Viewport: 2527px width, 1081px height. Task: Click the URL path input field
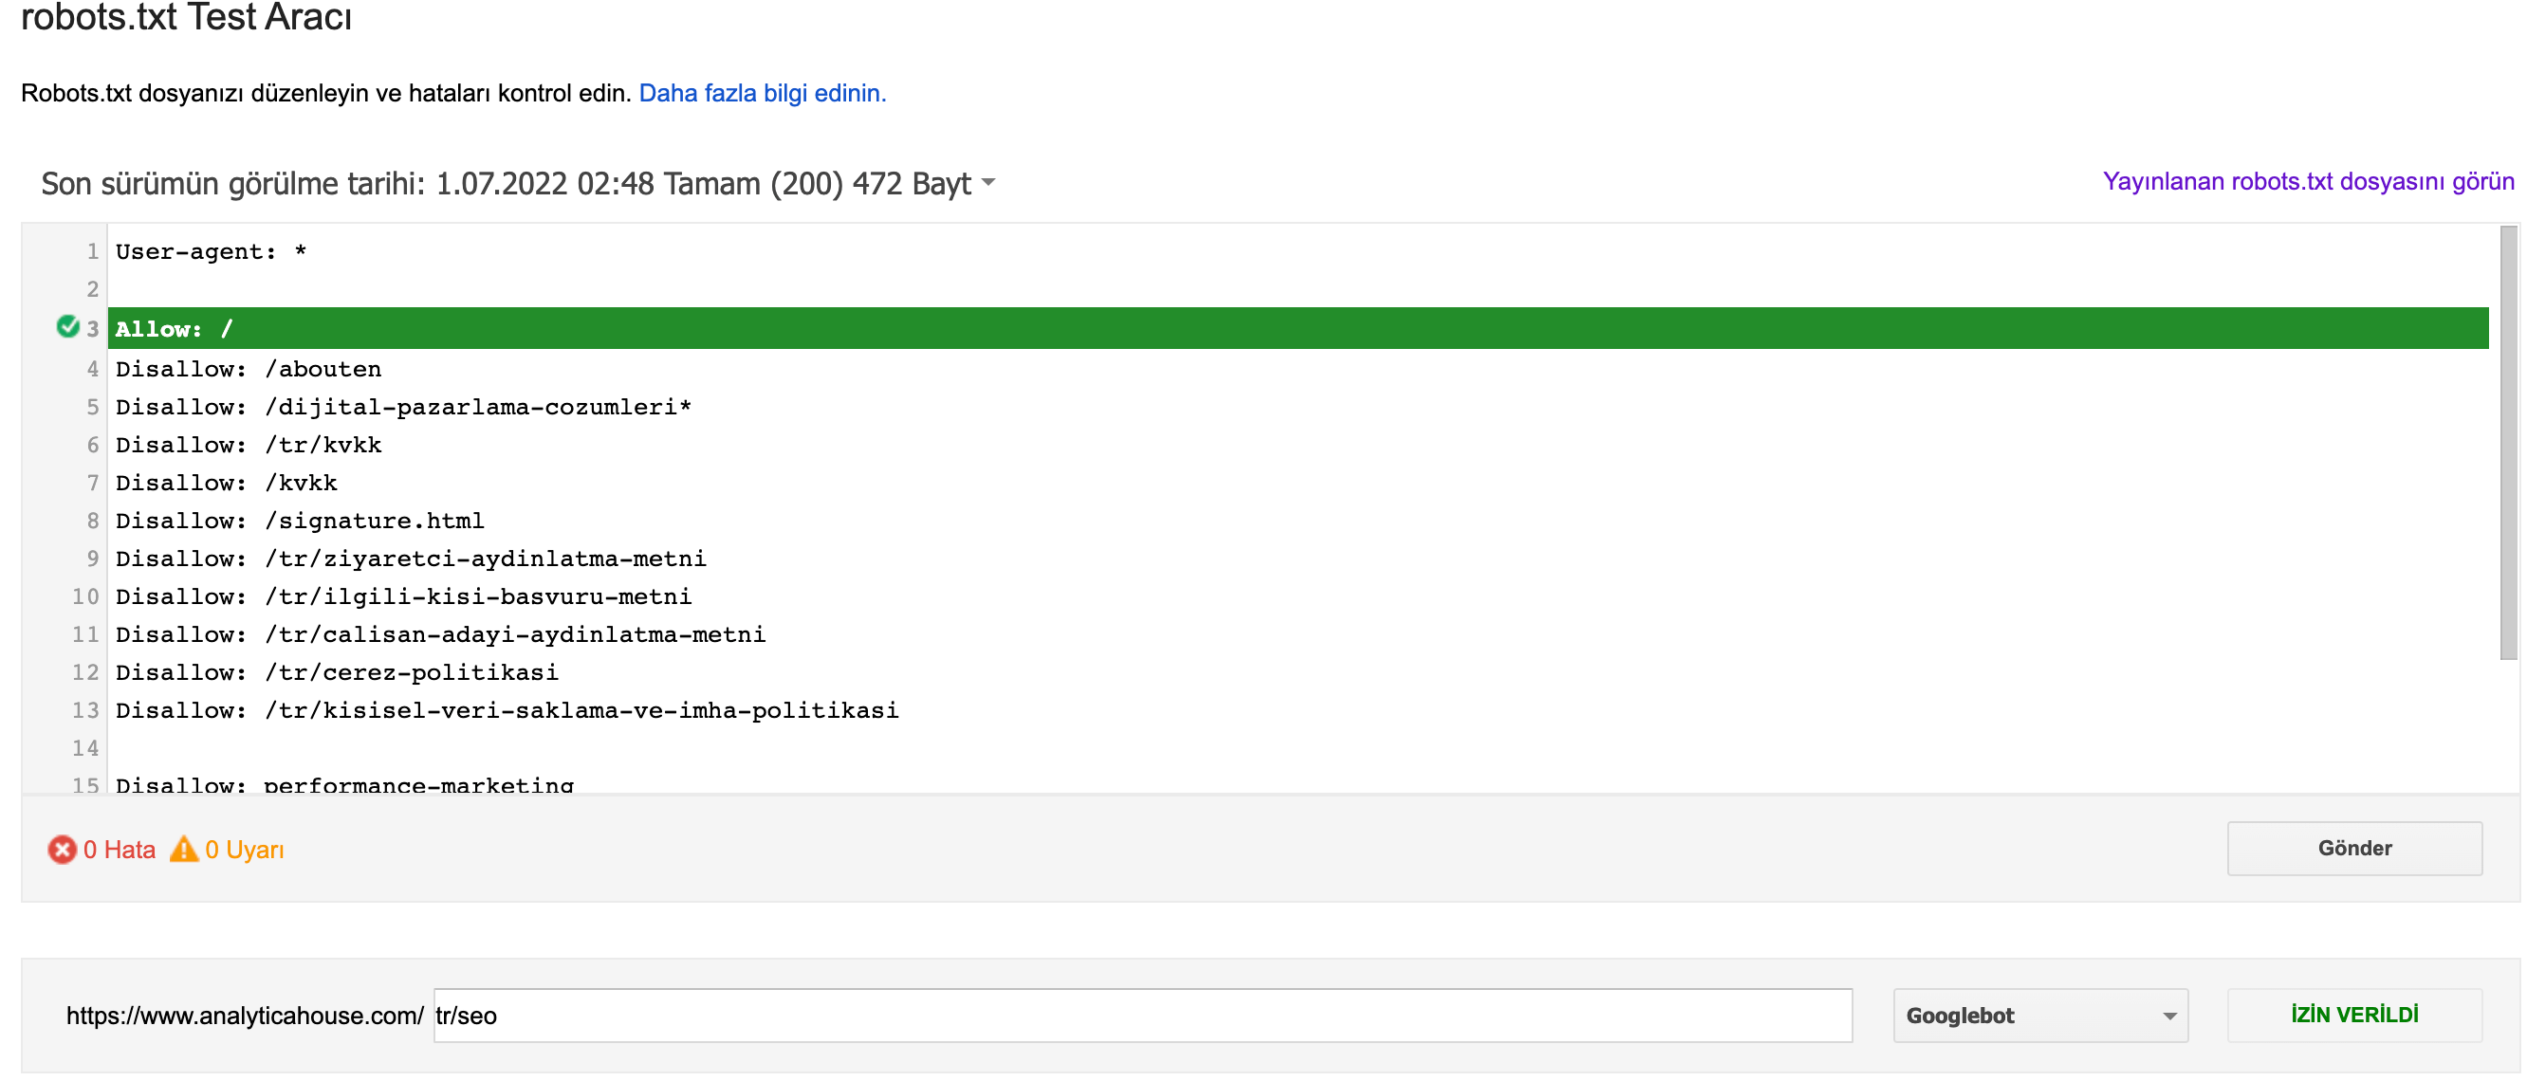point(1143,1016)
